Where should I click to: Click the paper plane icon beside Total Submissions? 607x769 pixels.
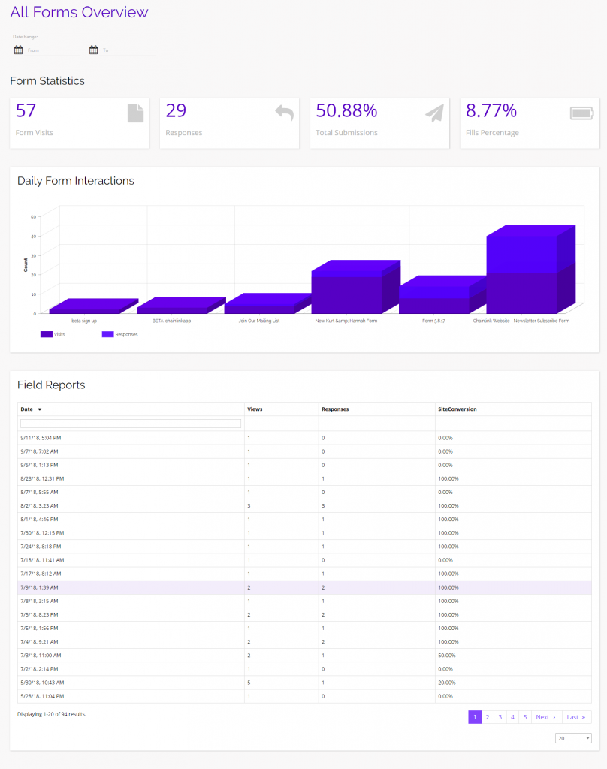[436, 113]
